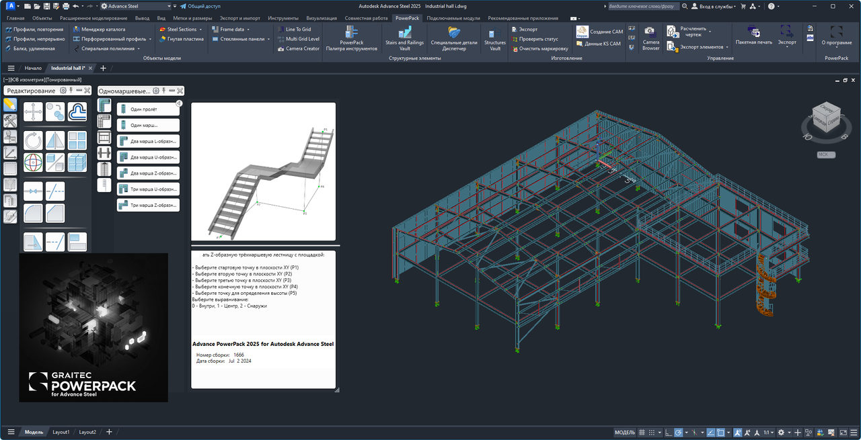The width and height of the screenshot is (861, 440).
Task: Launch Camera Browser
Action: click(x=650, y=39)
